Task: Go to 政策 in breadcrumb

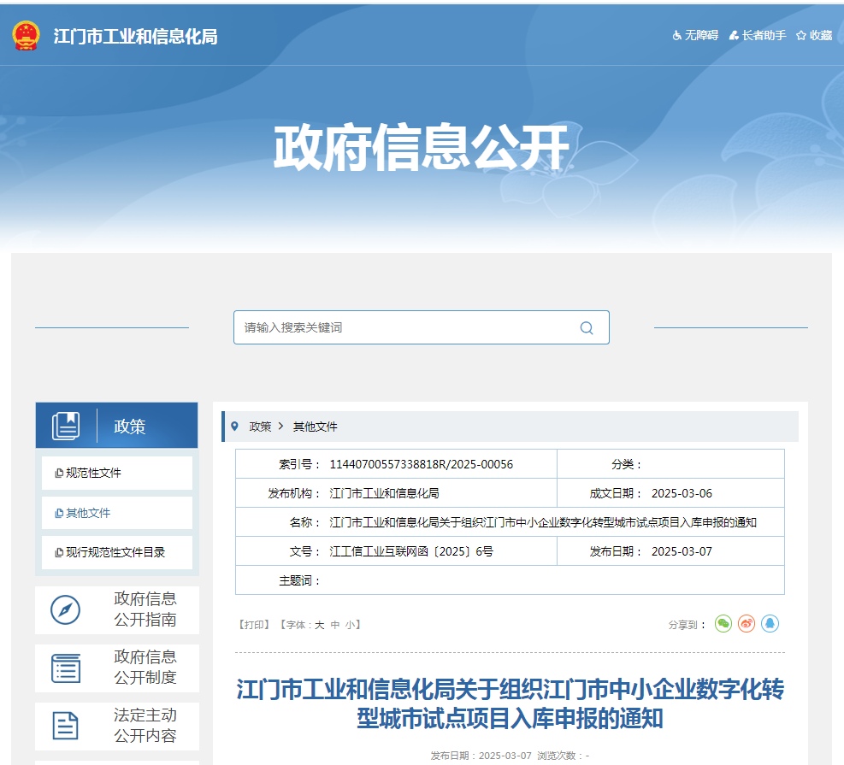Action: click(260, 427)
